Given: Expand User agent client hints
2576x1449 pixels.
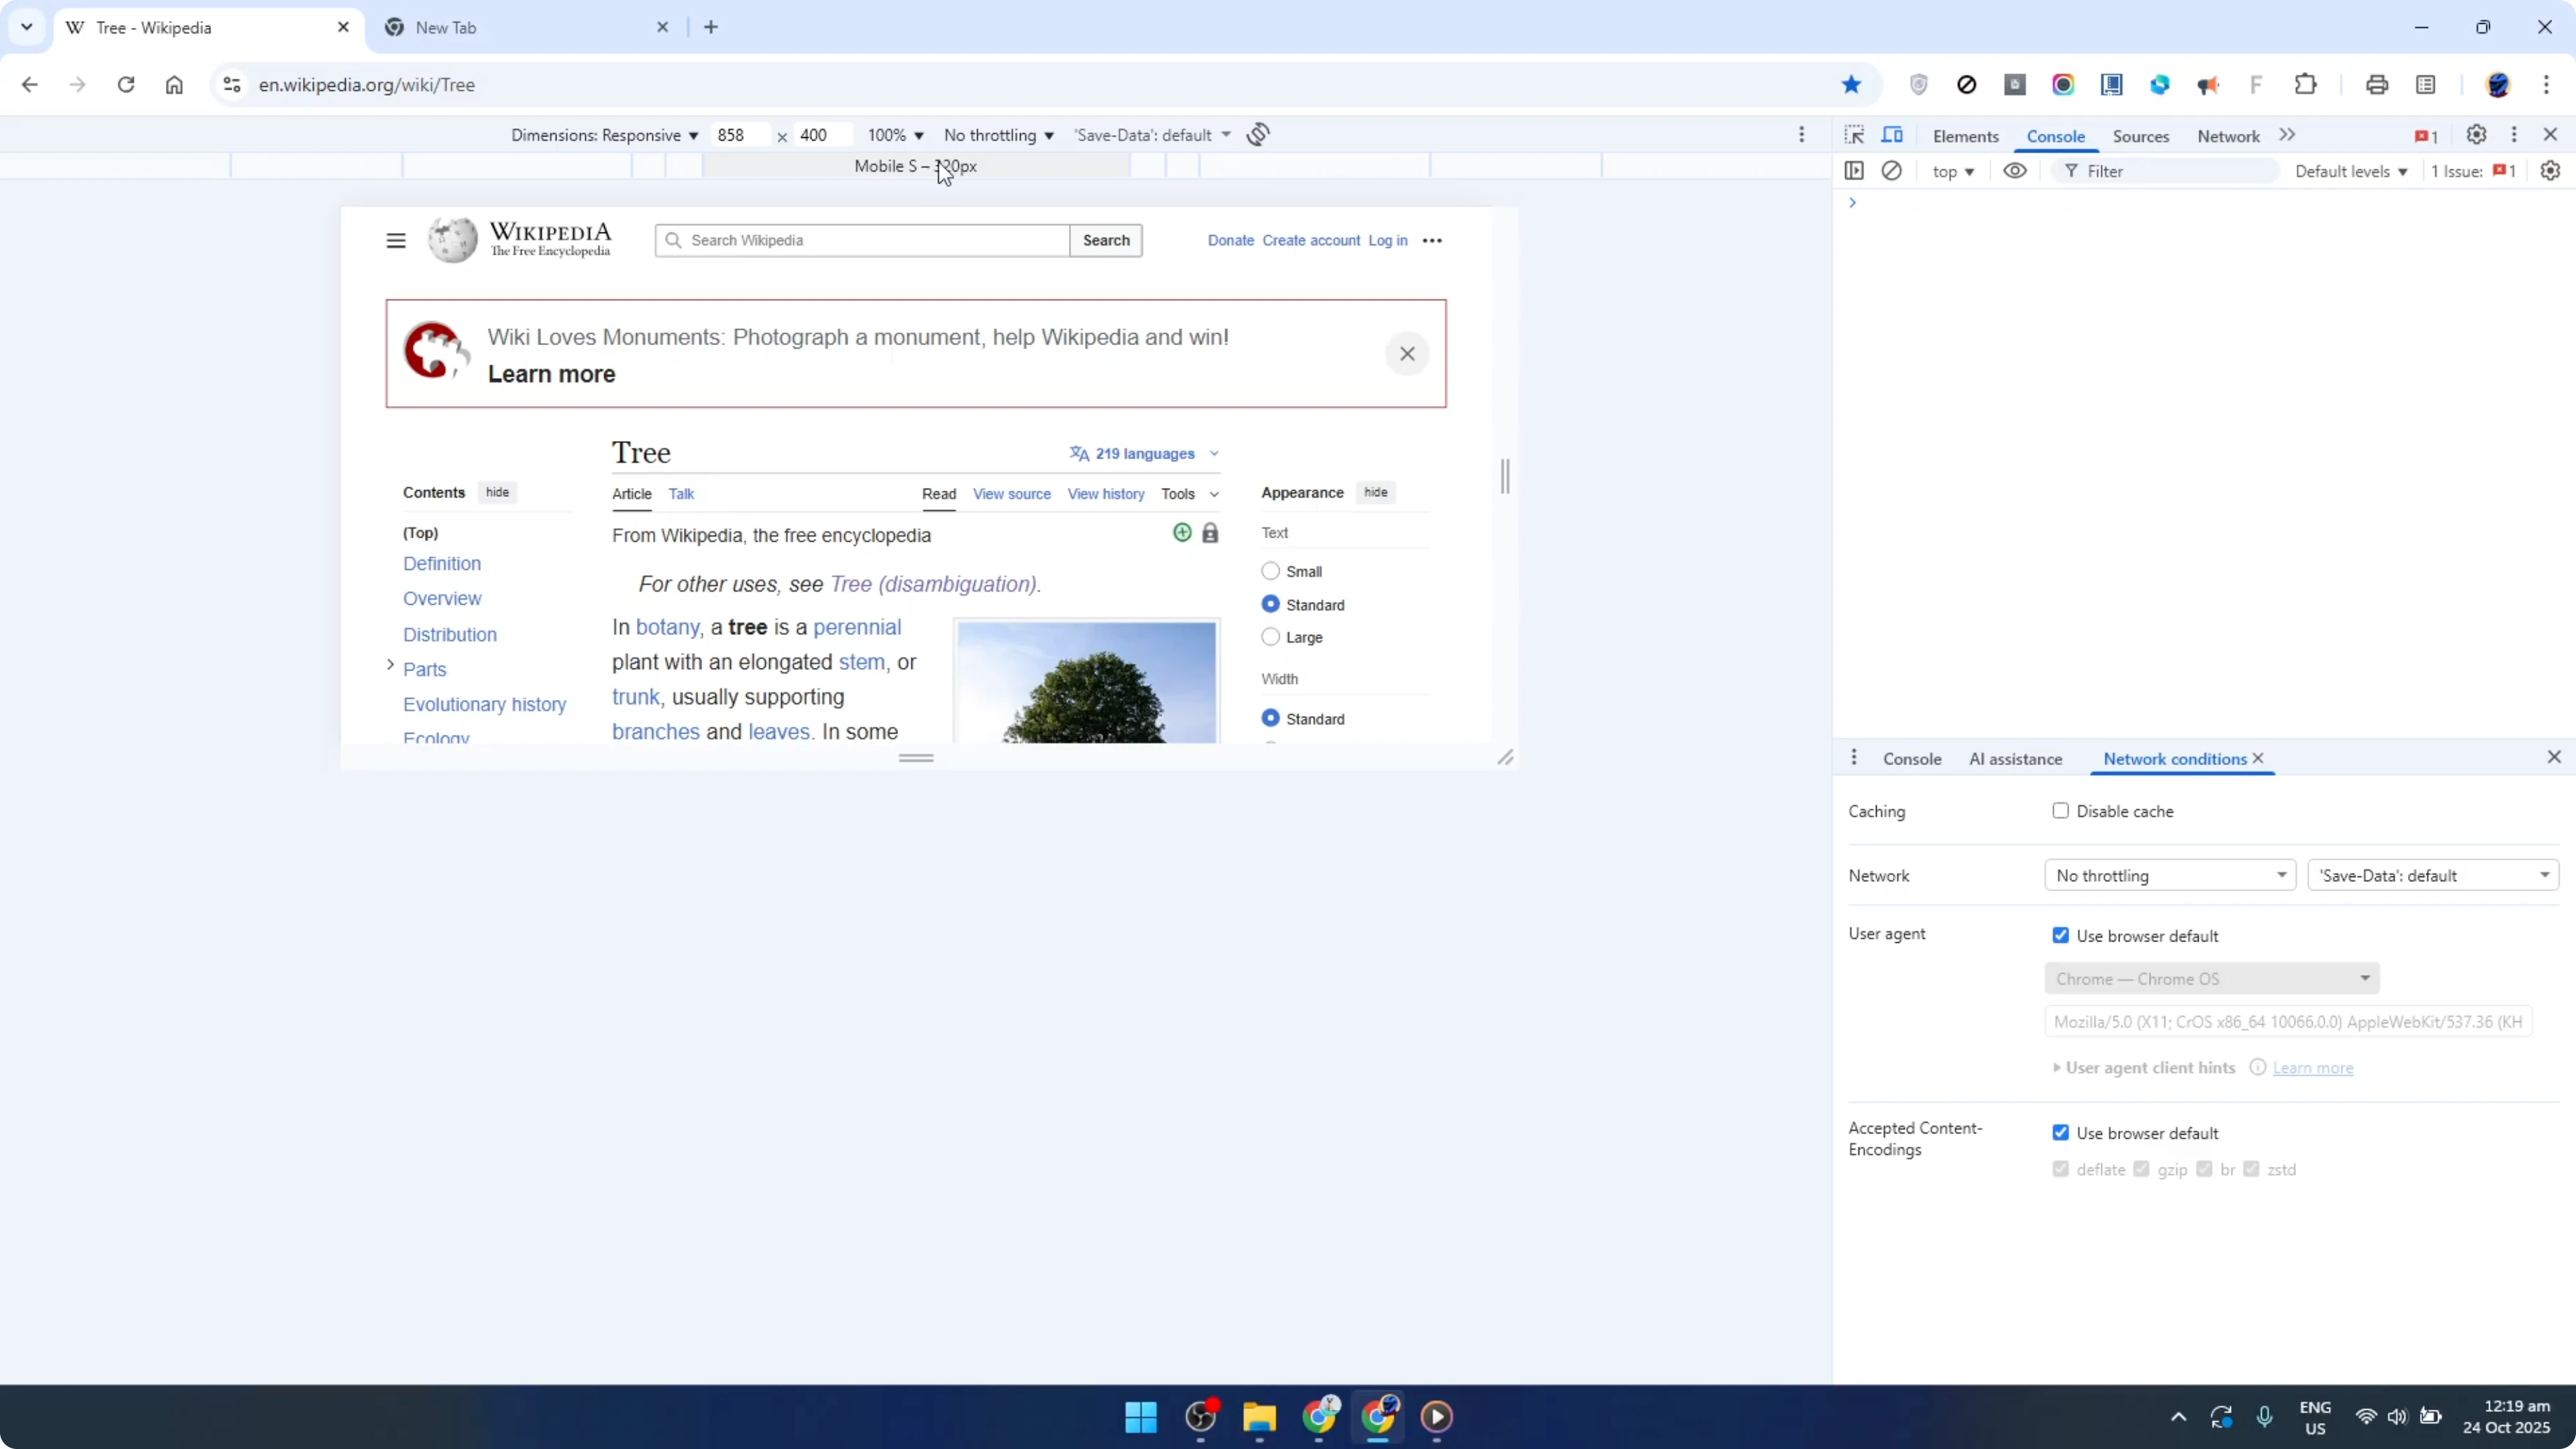Looking at the screenshot, I should pos(2145,1068).
